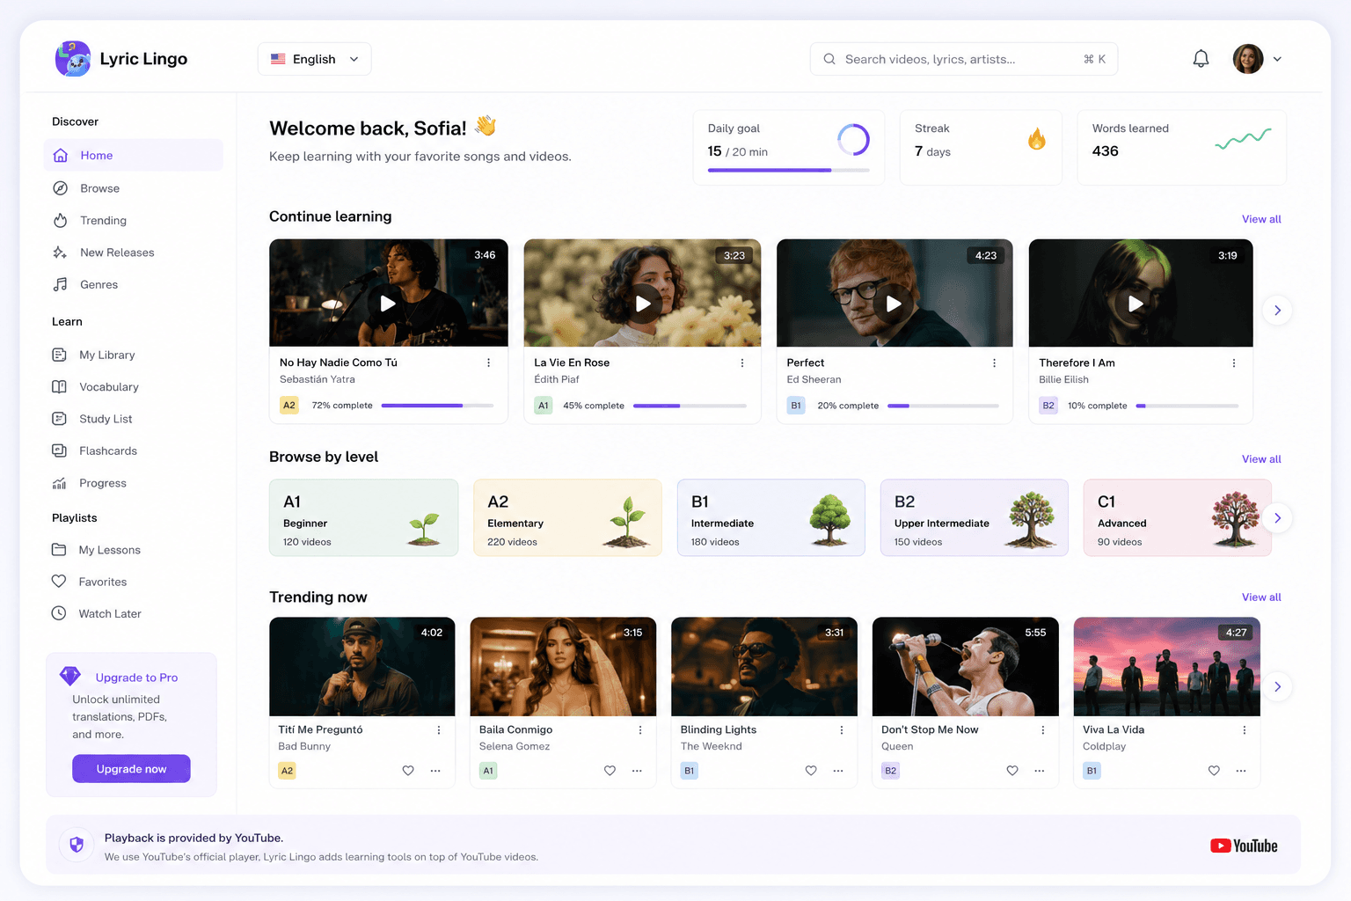Click View all for Trending now
The image size is (1351, 901).
[1261, 597]
